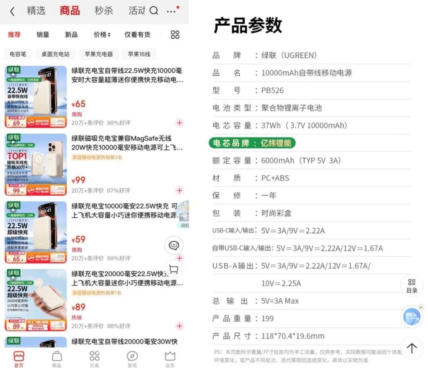The height and width of the screenshot is (368, 428).
Task: Open the floating shopping cart icon
Action: (x=174, y=269)
